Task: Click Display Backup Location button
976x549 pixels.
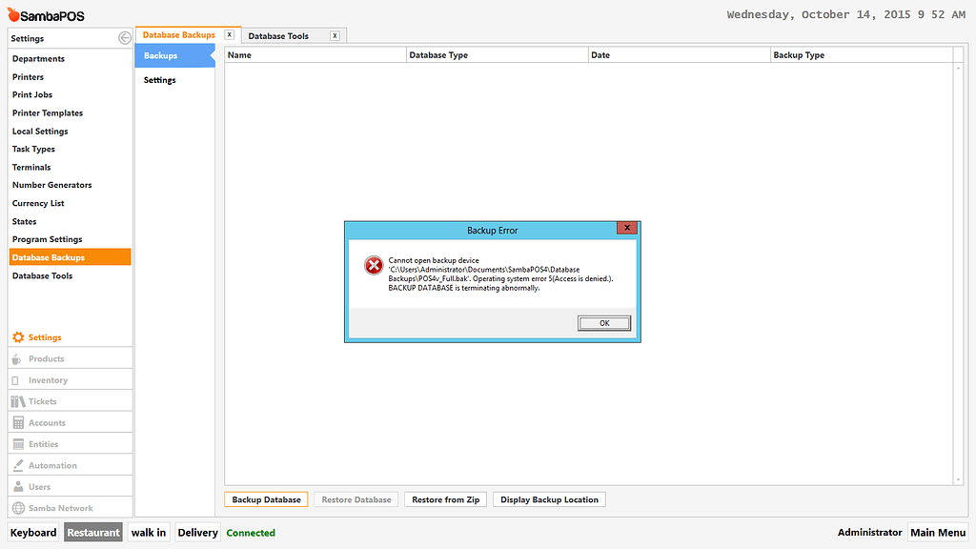Action: pyautogui.click(x=549, y=499)
